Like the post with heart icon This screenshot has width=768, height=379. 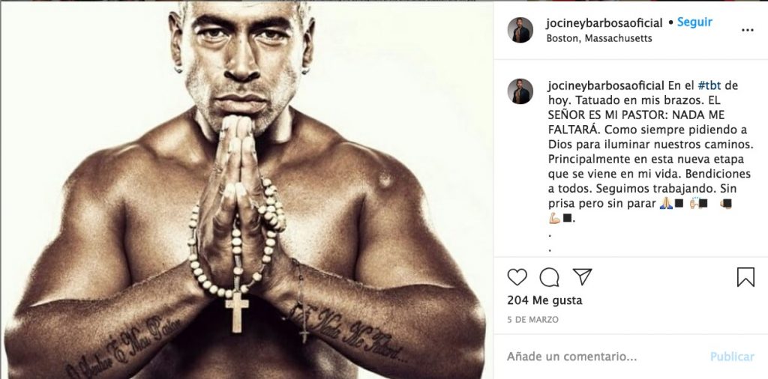[x=517, y=277]
